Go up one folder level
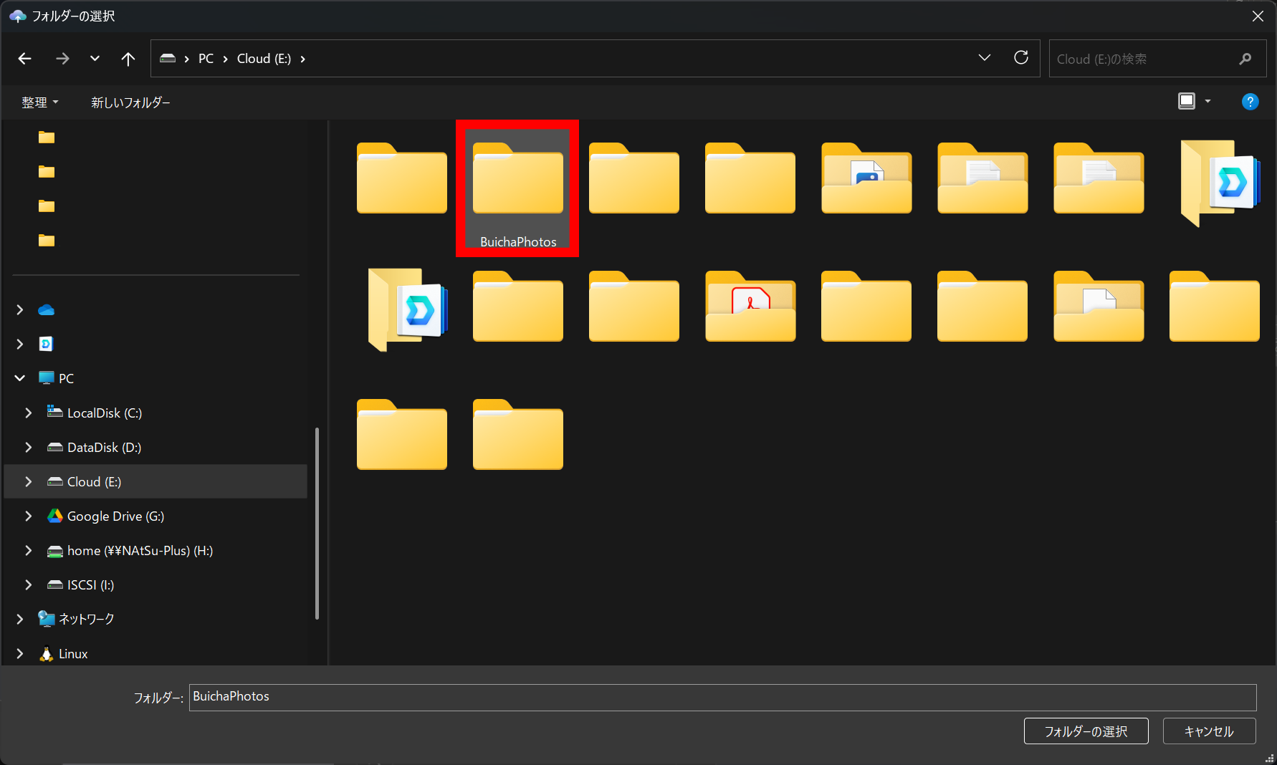Viewport: 1277px width, 765px height. point(128,59)
